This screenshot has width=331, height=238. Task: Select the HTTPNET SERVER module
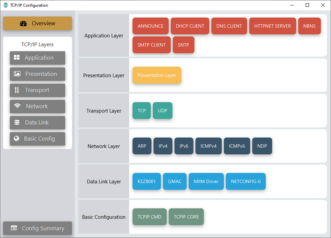pos(272,26)
